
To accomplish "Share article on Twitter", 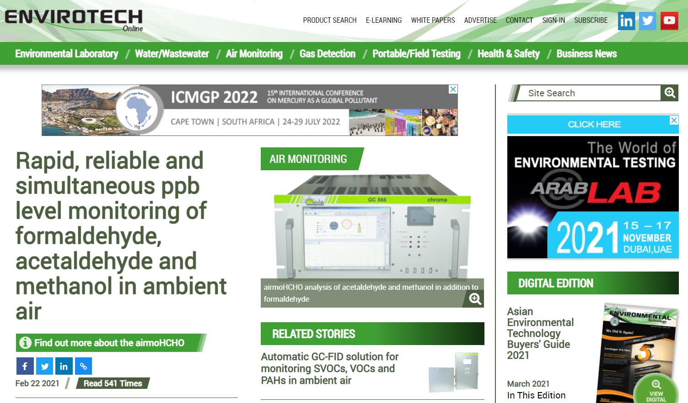I will coord(44,366).
